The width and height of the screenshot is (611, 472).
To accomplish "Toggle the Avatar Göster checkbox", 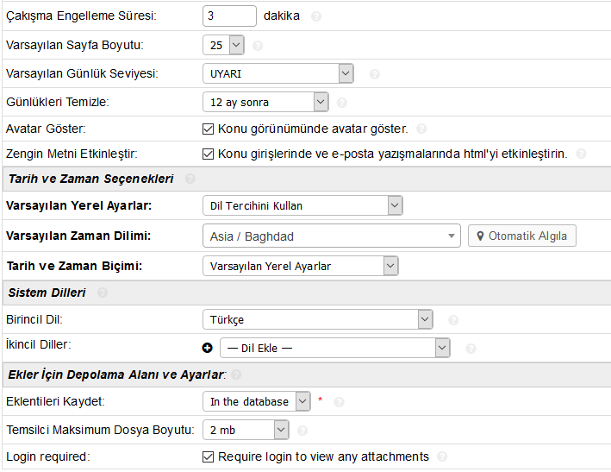I will 208,129.
